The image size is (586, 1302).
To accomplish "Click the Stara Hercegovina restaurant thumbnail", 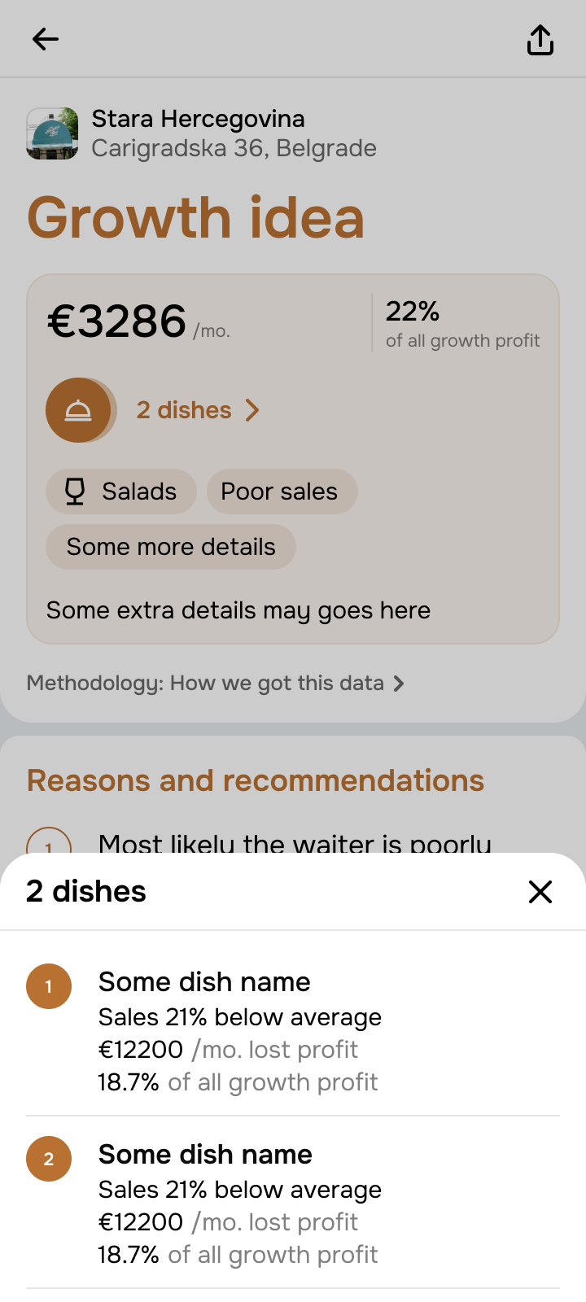I will (53, 133).
